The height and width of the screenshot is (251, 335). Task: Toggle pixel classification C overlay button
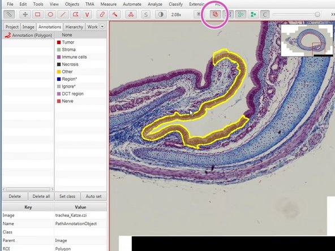pos(265,15)
